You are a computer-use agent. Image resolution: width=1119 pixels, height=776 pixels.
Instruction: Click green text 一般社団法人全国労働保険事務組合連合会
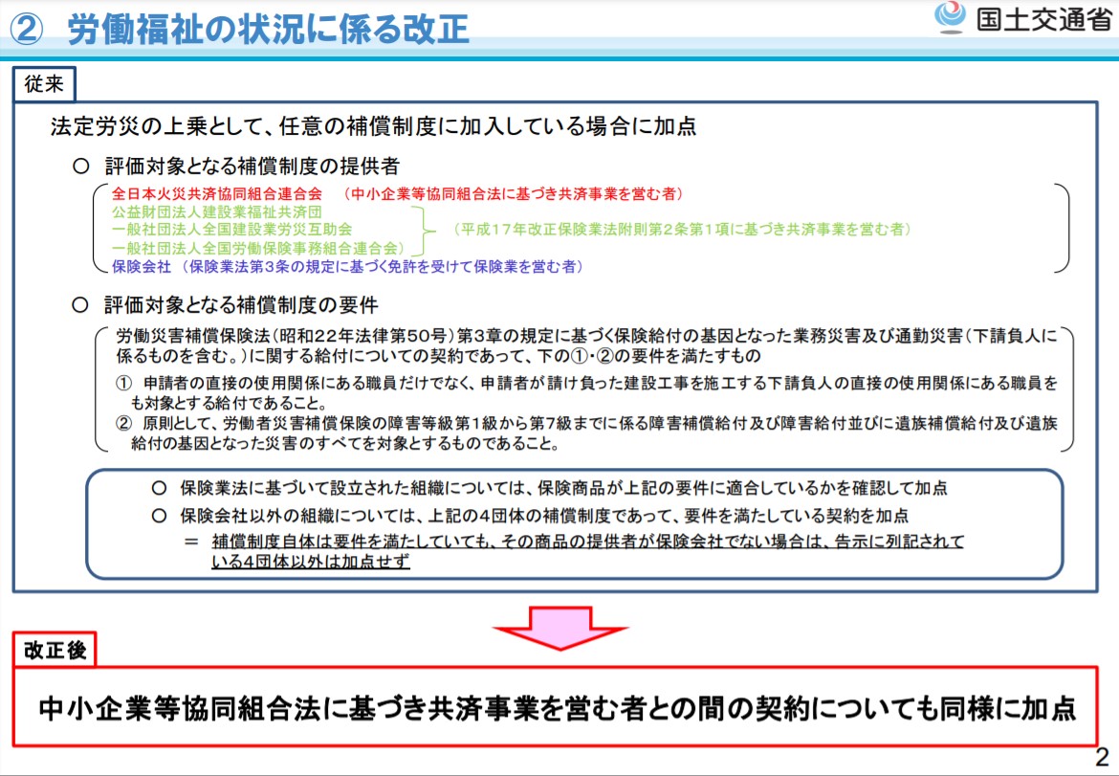click(258, 248)
